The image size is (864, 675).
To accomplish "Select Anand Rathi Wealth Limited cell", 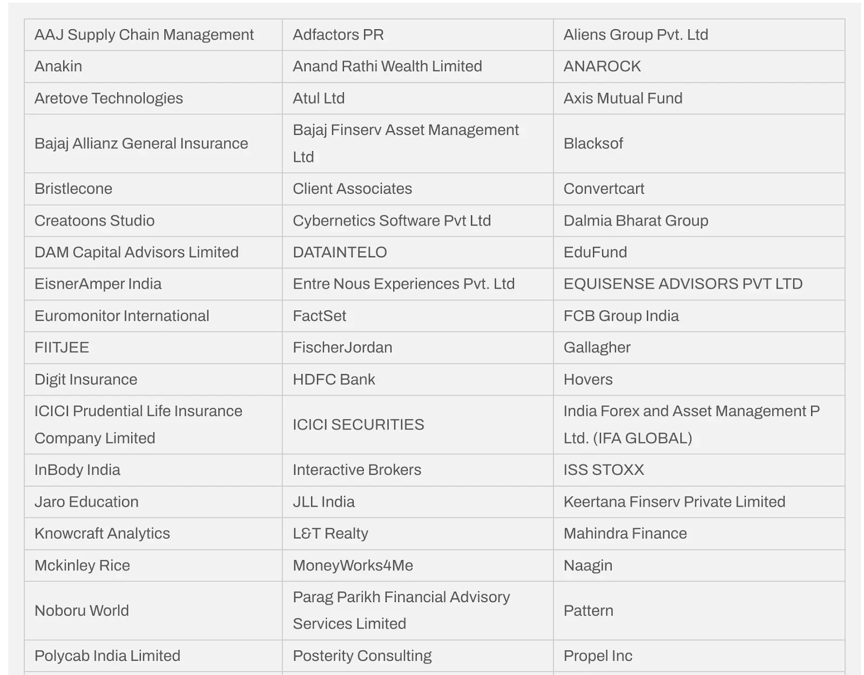I will [387, 66].
